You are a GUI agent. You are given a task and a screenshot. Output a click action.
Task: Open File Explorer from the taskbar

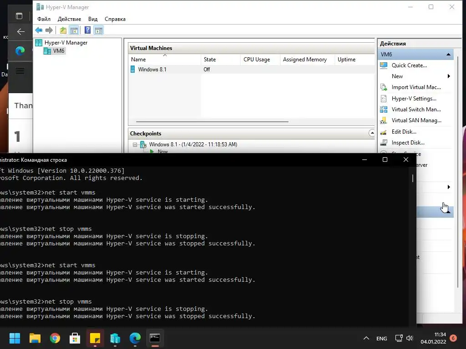(x=35, y=338)
